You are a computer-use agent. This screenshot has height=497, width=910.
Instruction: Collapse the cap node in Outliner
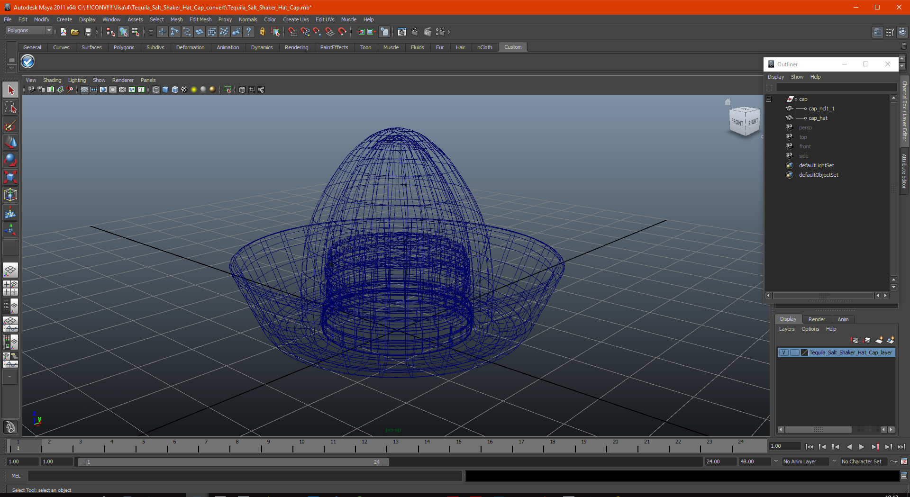click(768, 99)
